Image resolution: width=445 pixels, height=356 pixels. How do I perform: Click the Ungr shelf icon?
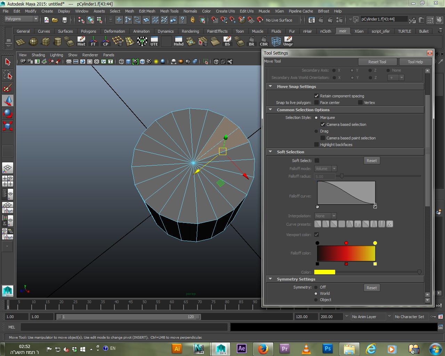pyautogui.click(x=288, y=41)
